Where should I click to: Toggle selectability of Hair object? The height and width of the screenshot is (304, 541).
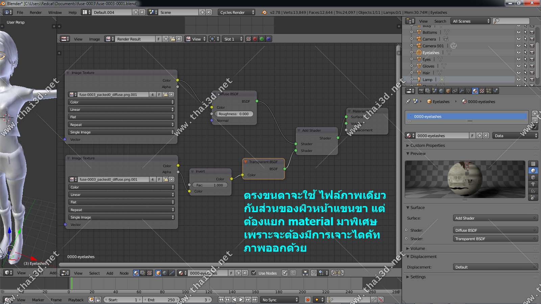point(525,73)
